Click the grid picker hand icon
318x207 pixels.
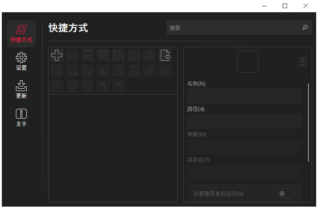pos(103,55)
